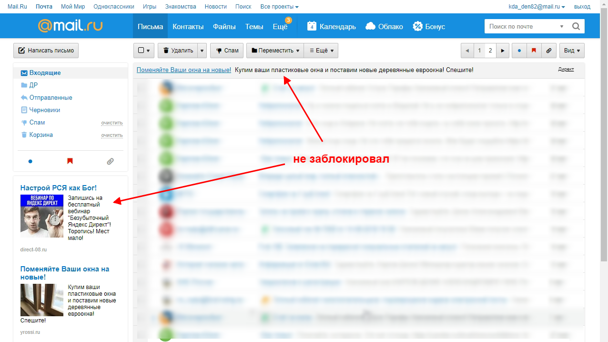Viewport: 608px width, 342px height.
Task: Click sidebar paperclip attachments filter
Action: (x=110, y=161)
